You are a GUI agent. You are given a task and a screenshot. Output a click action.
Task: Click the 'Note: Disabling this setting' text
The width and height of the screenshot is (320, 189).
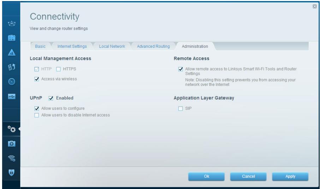[241, 82]
